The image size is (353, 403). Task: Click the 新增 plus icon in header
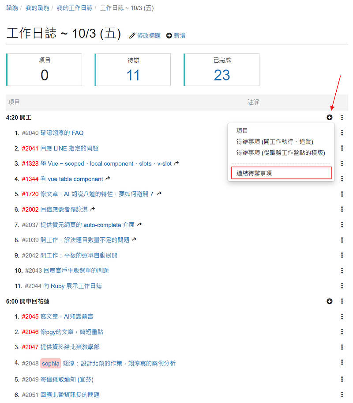[x=169, y=36]
